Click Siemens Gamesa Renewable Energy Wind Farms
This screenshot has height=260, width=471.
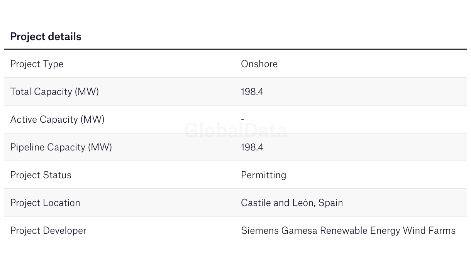coord(348,231)
